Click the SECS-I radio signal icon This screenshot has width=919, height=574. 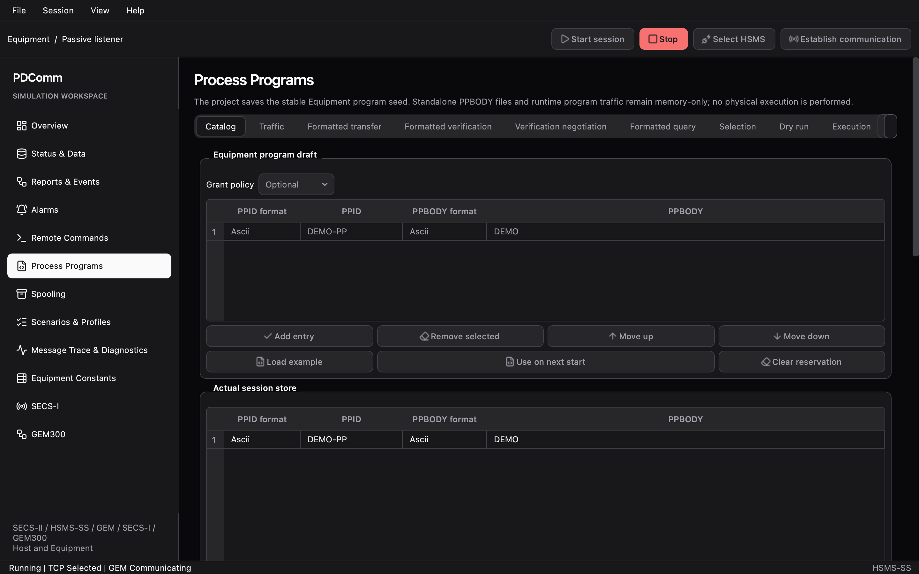tap(22, 407)
